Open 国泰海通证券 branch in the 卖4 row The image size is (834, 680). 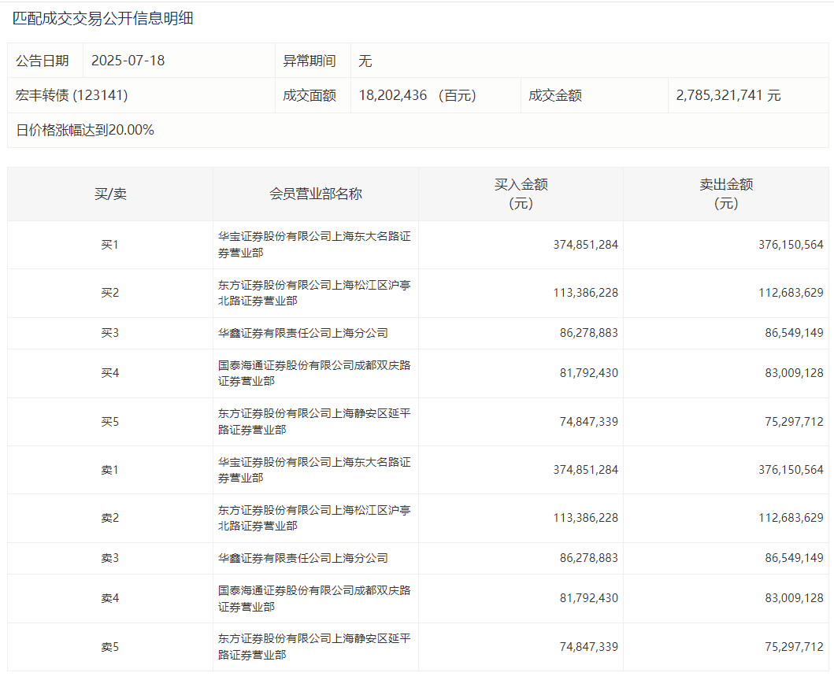(313, 598)
